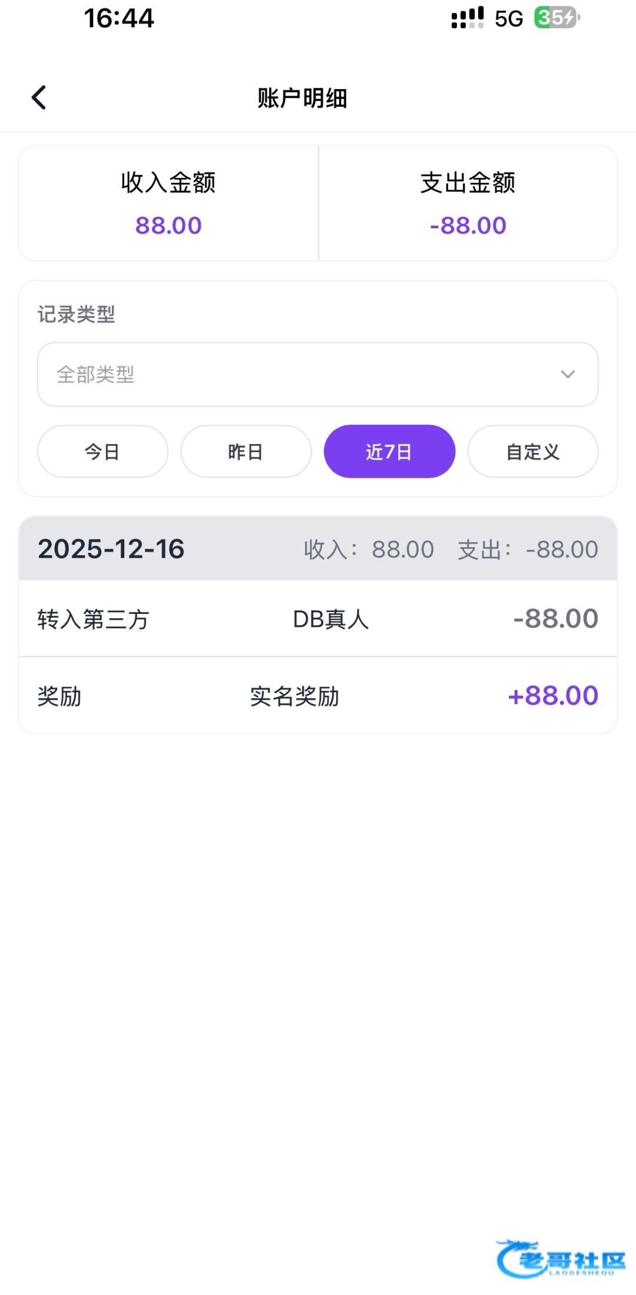Viewport: 636px width, 1295px height.
Task: Tap the 2025-12-16 date header
Action: coord(111,549)
